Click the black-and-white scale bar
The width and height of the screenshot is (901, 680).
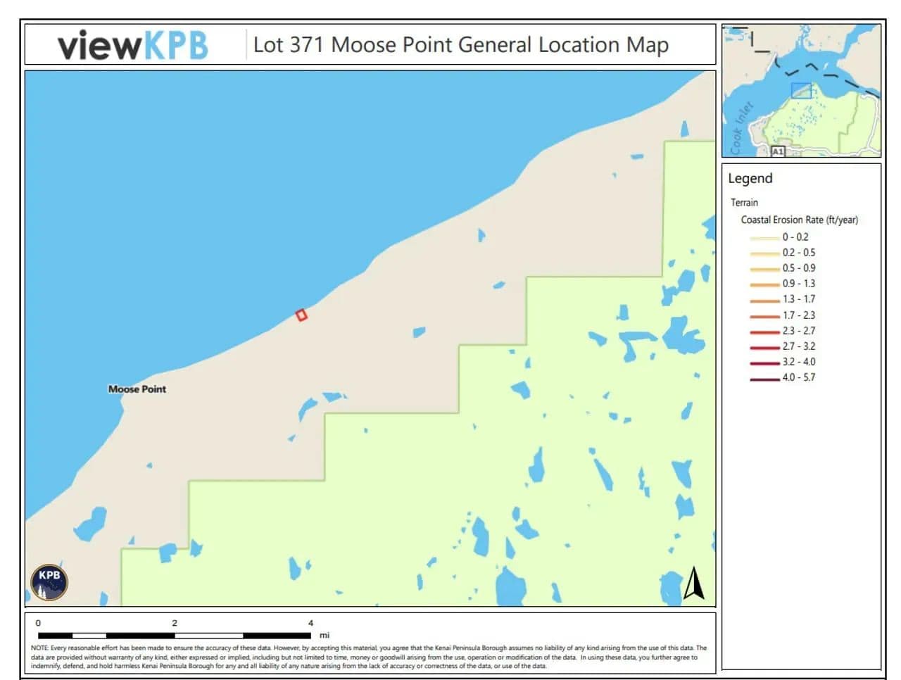[x=175, y=636]
